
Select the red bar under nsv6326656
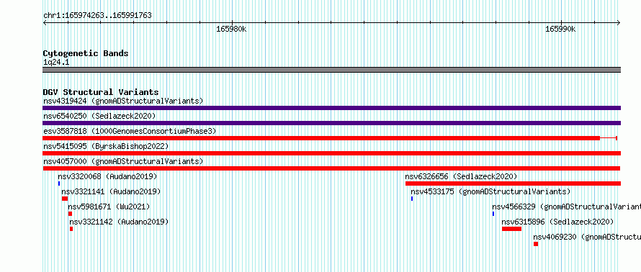coord(513,183)
